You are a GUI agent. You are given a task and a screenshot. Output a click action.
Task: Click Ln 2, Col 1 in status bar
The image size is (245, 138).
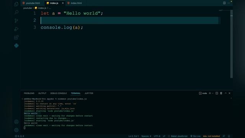click(134, 136)
